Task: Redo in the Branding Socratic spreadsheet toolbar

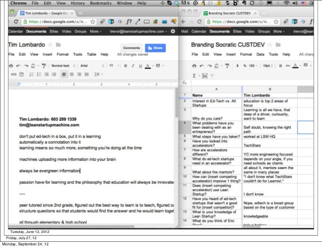Action: coord(209,66)
